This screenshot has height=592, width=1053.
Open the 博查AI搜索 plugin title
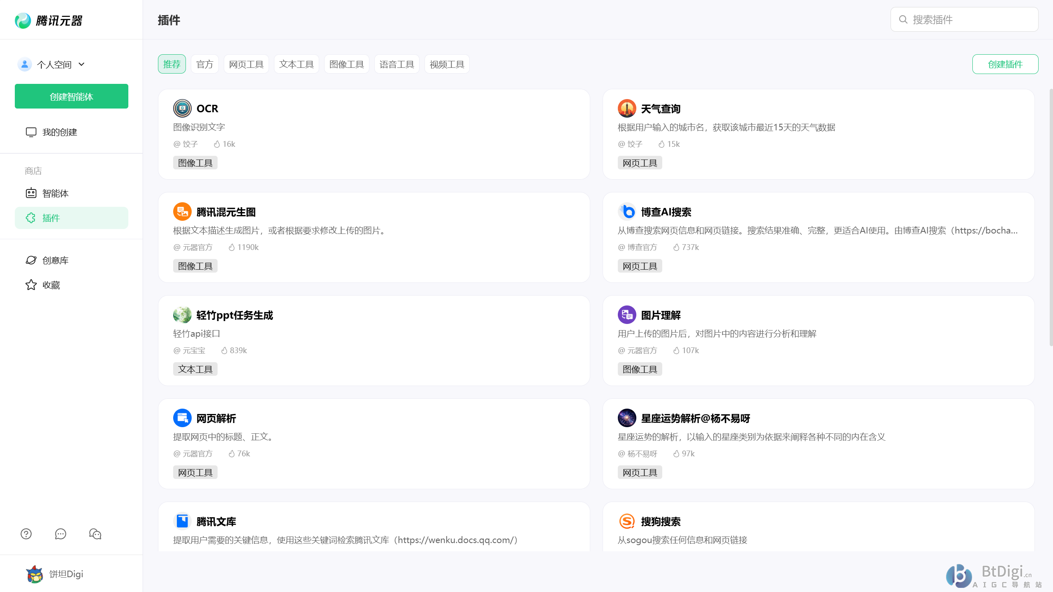click(x=666, y=212)
